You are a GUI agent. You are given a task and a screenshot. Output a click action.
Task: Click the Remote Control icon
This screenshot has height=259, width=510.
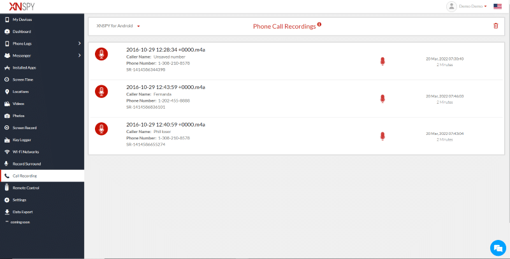click(7, 188)
